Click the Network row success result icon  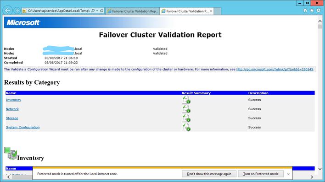186,109
